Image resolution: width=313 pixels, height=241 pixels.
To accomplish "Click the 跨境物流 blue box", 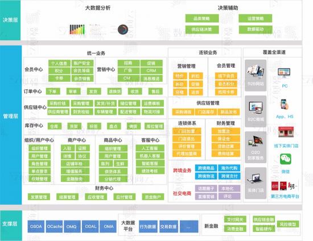I will (206, 176).
